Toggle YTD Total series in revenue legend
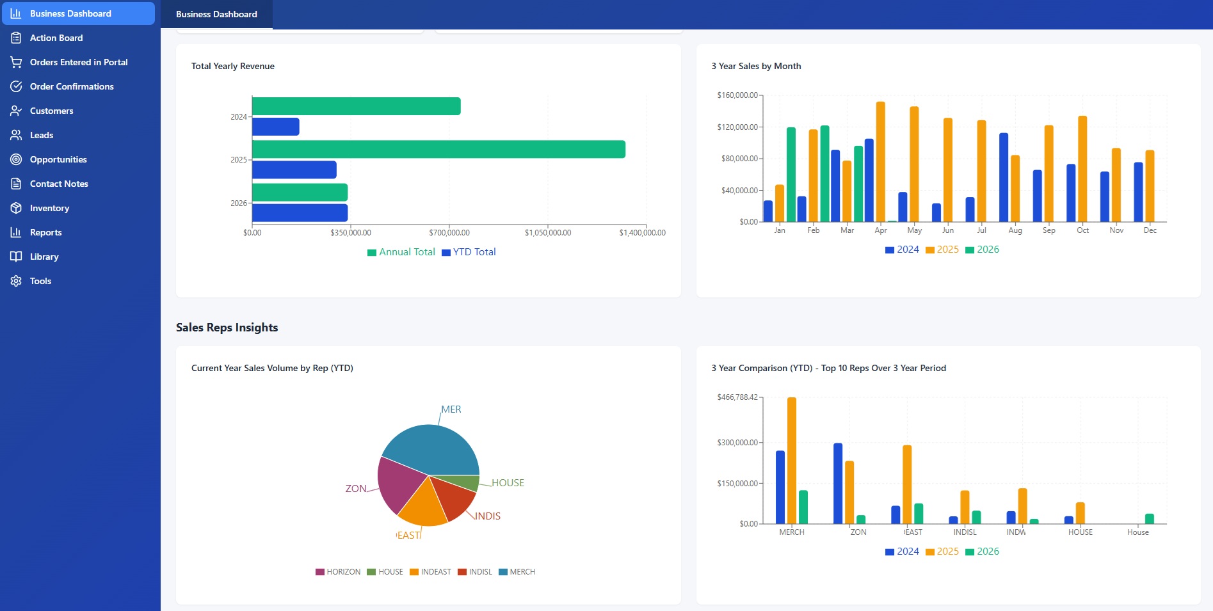The height and width of the screenshot is (611, 1213). coord(469,252)
